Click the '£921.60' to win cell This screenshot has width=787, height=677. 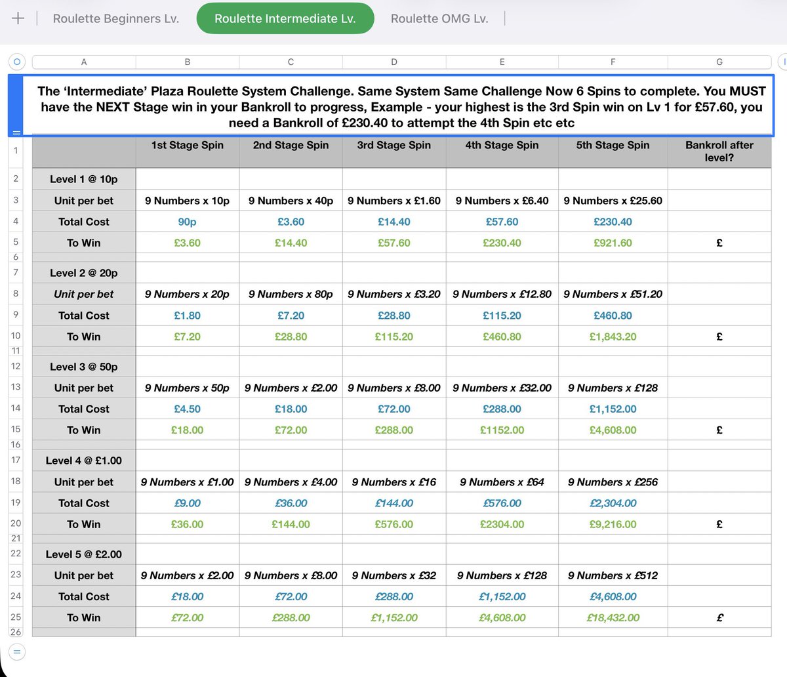pos(613,243)
